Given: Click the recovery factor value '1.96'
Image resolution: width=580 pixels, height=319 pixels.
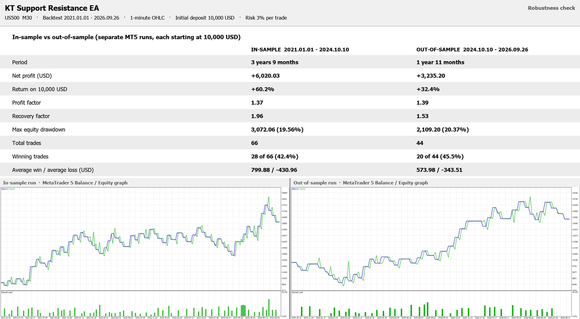Looking at the screenshot, I should (x=257, y=116).
